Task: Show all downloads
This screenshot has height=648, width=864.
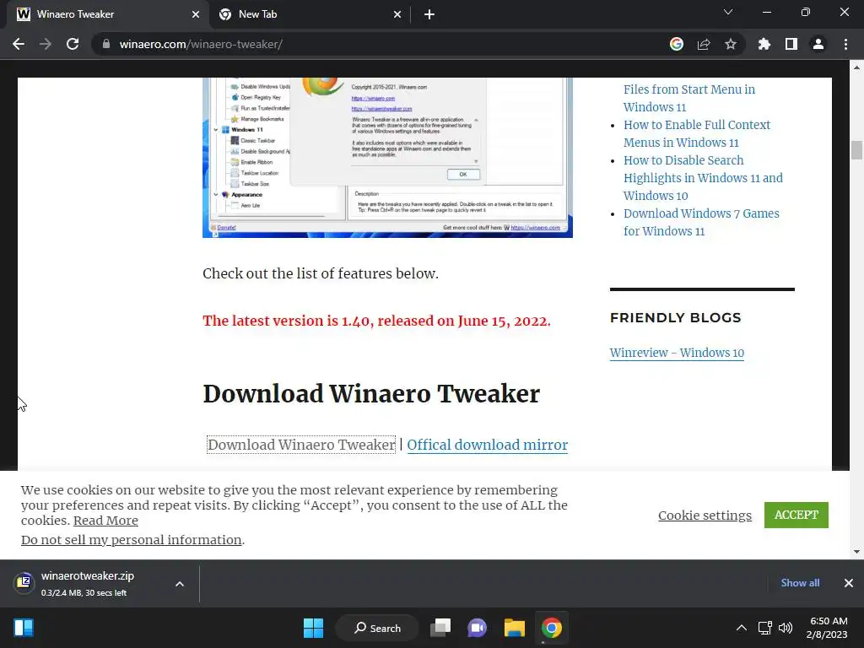Action: (x=800, y=583)
